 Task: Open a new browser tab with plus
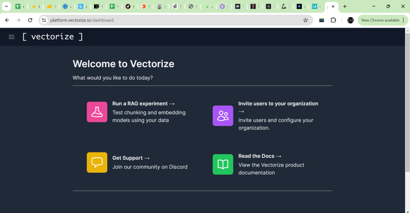coord(345,6)
